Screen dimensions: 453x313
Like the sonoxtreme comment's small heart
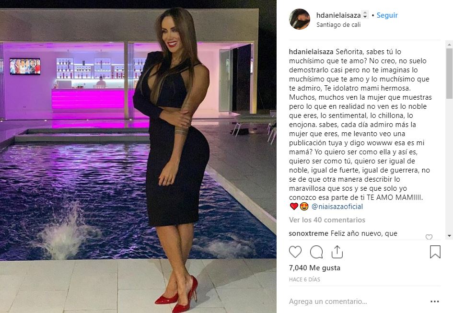click(x=429, y=237)
